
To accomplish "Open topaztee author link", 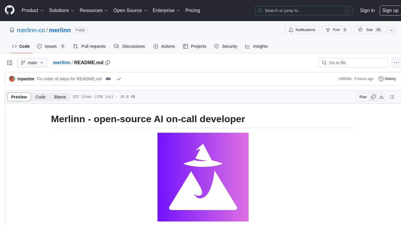I will point(26,79).
